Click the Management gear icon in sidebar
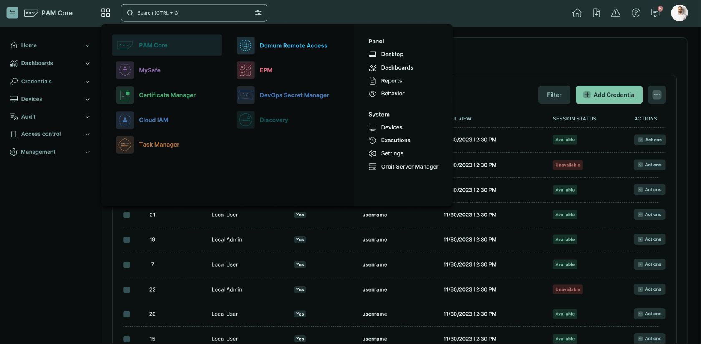 click(14, 152)
